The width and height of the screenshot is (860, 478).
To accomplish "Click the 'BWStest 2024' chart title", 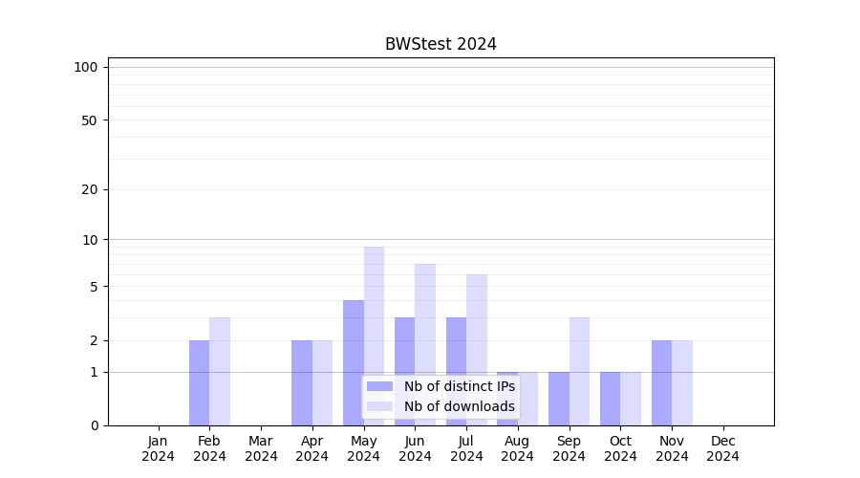I will [x=441, y=44].
